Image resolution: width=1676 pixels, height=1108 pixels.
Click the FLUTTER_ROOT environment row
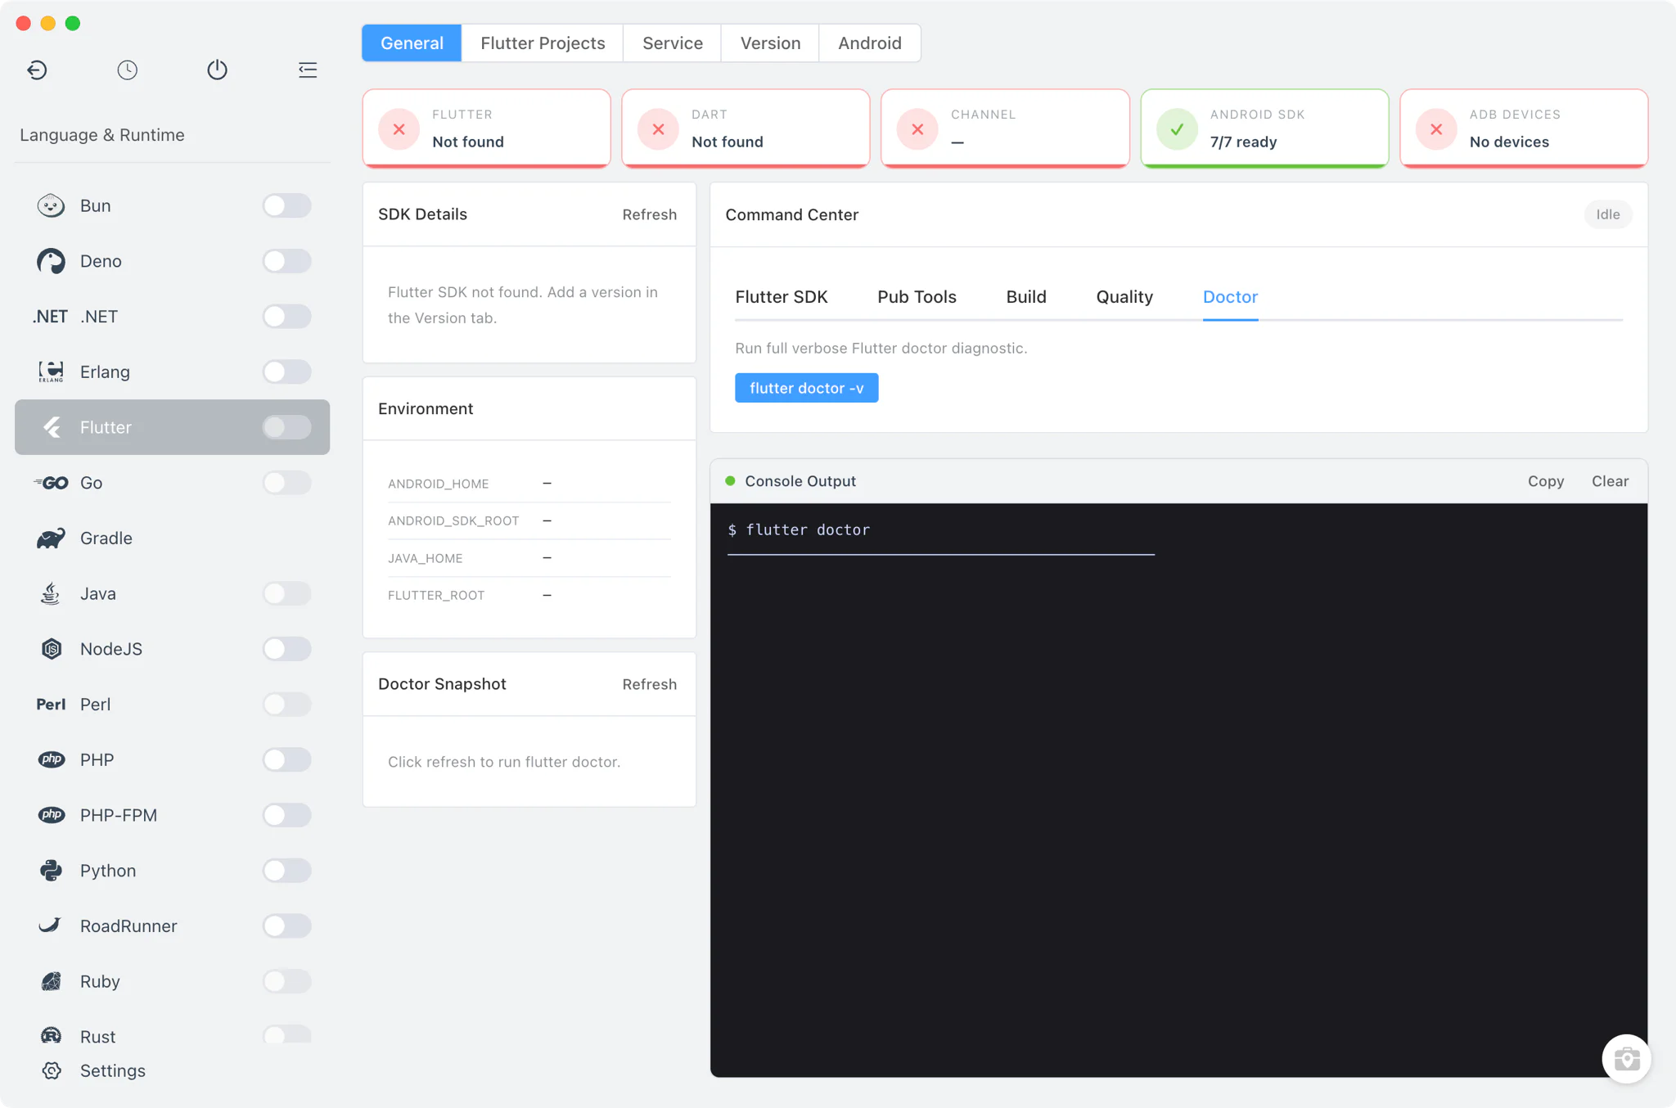pyautogui.click(x=529, y=595)
